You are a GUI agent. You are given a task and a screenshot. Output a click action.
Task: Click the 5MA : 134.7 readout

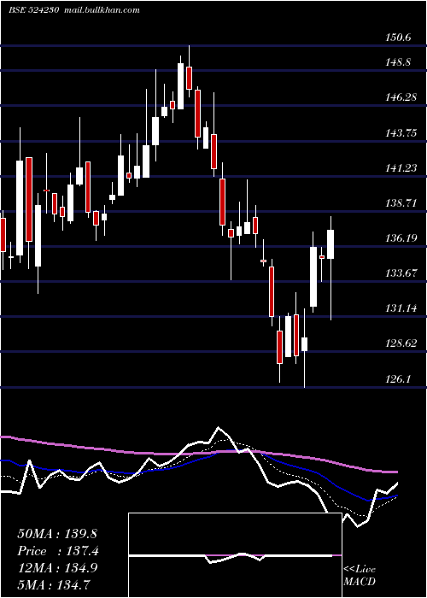(x=54, y=584)
